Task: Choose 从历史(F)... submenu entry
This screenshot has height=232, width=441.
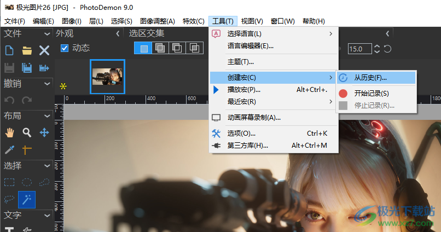Action: coord(376,78)
